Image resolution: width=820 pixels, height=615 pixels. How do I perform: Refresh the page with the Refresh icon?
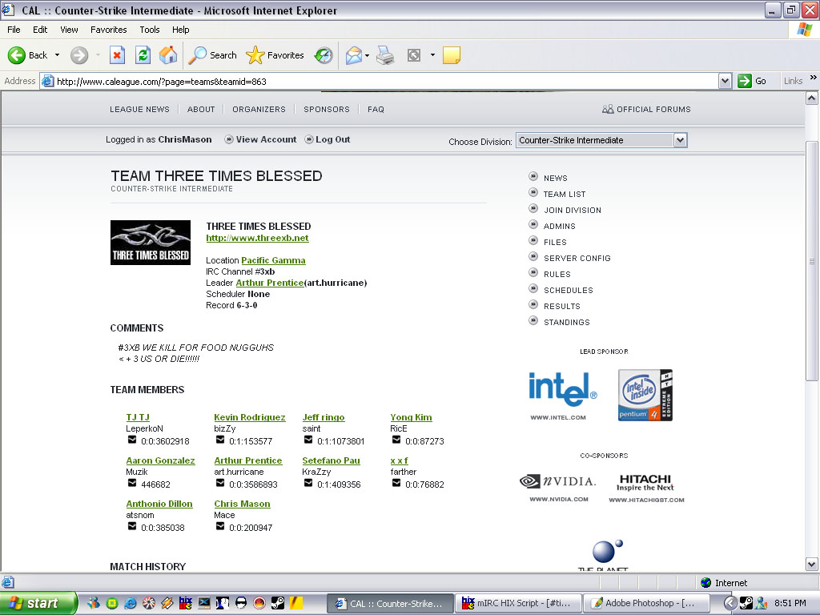143,55
